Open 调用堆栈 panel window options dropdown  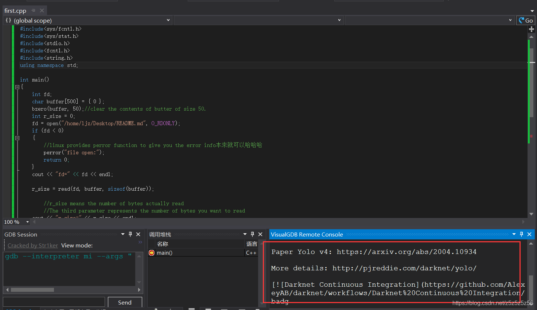pos(245,234)
